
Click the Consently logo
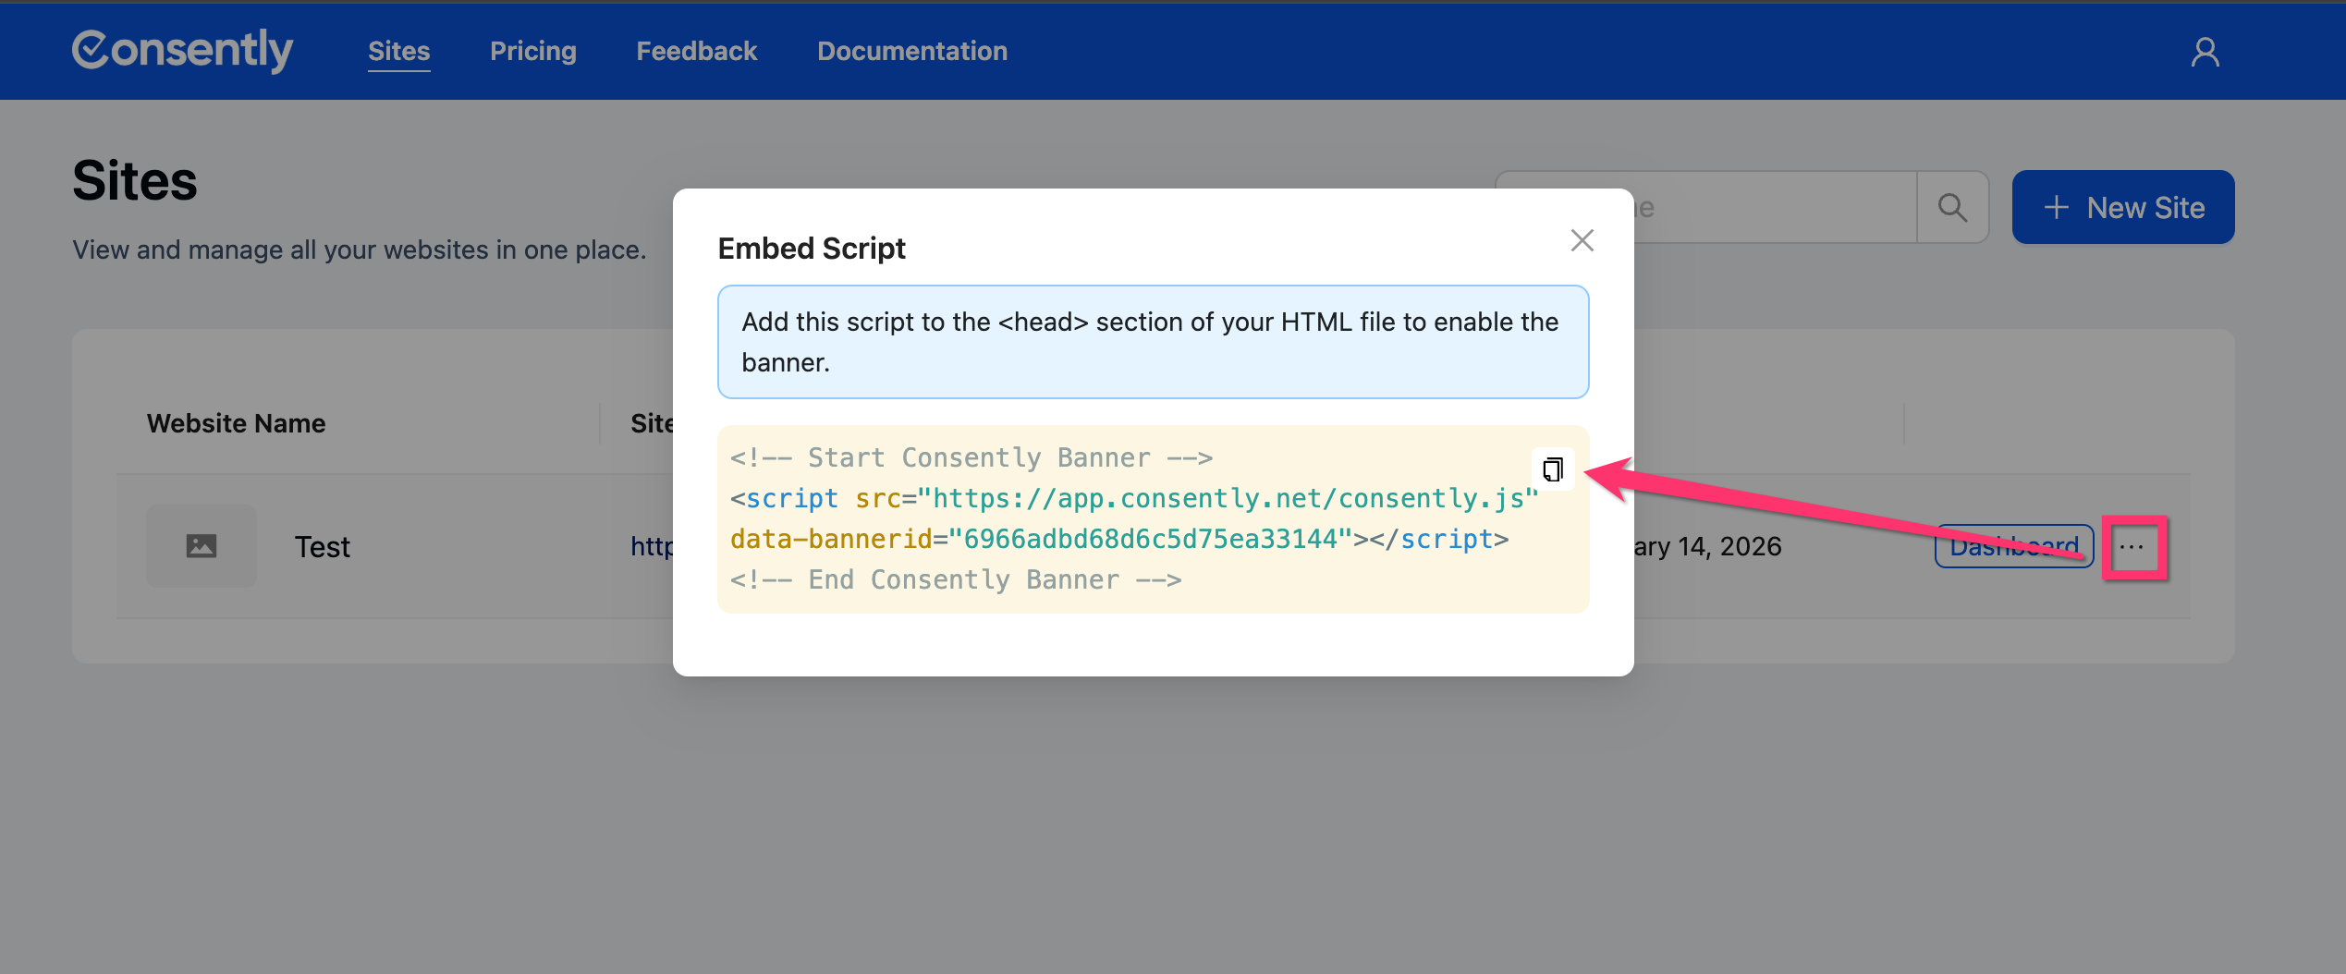pos(182,50)
